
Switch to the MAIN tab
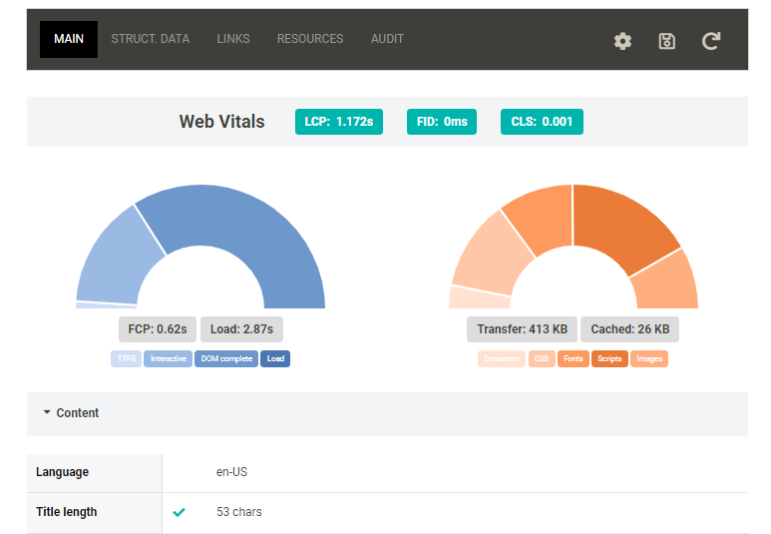click(69, 39)
